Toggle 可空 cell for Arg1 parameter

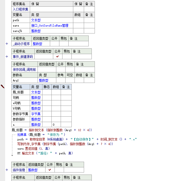click(x=70, y=80)
